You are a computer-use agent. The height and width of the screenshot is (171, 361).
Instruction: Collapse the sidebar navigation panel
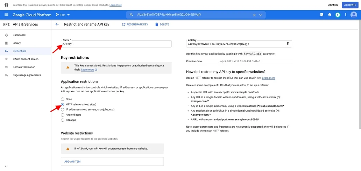tap(6, 166)
